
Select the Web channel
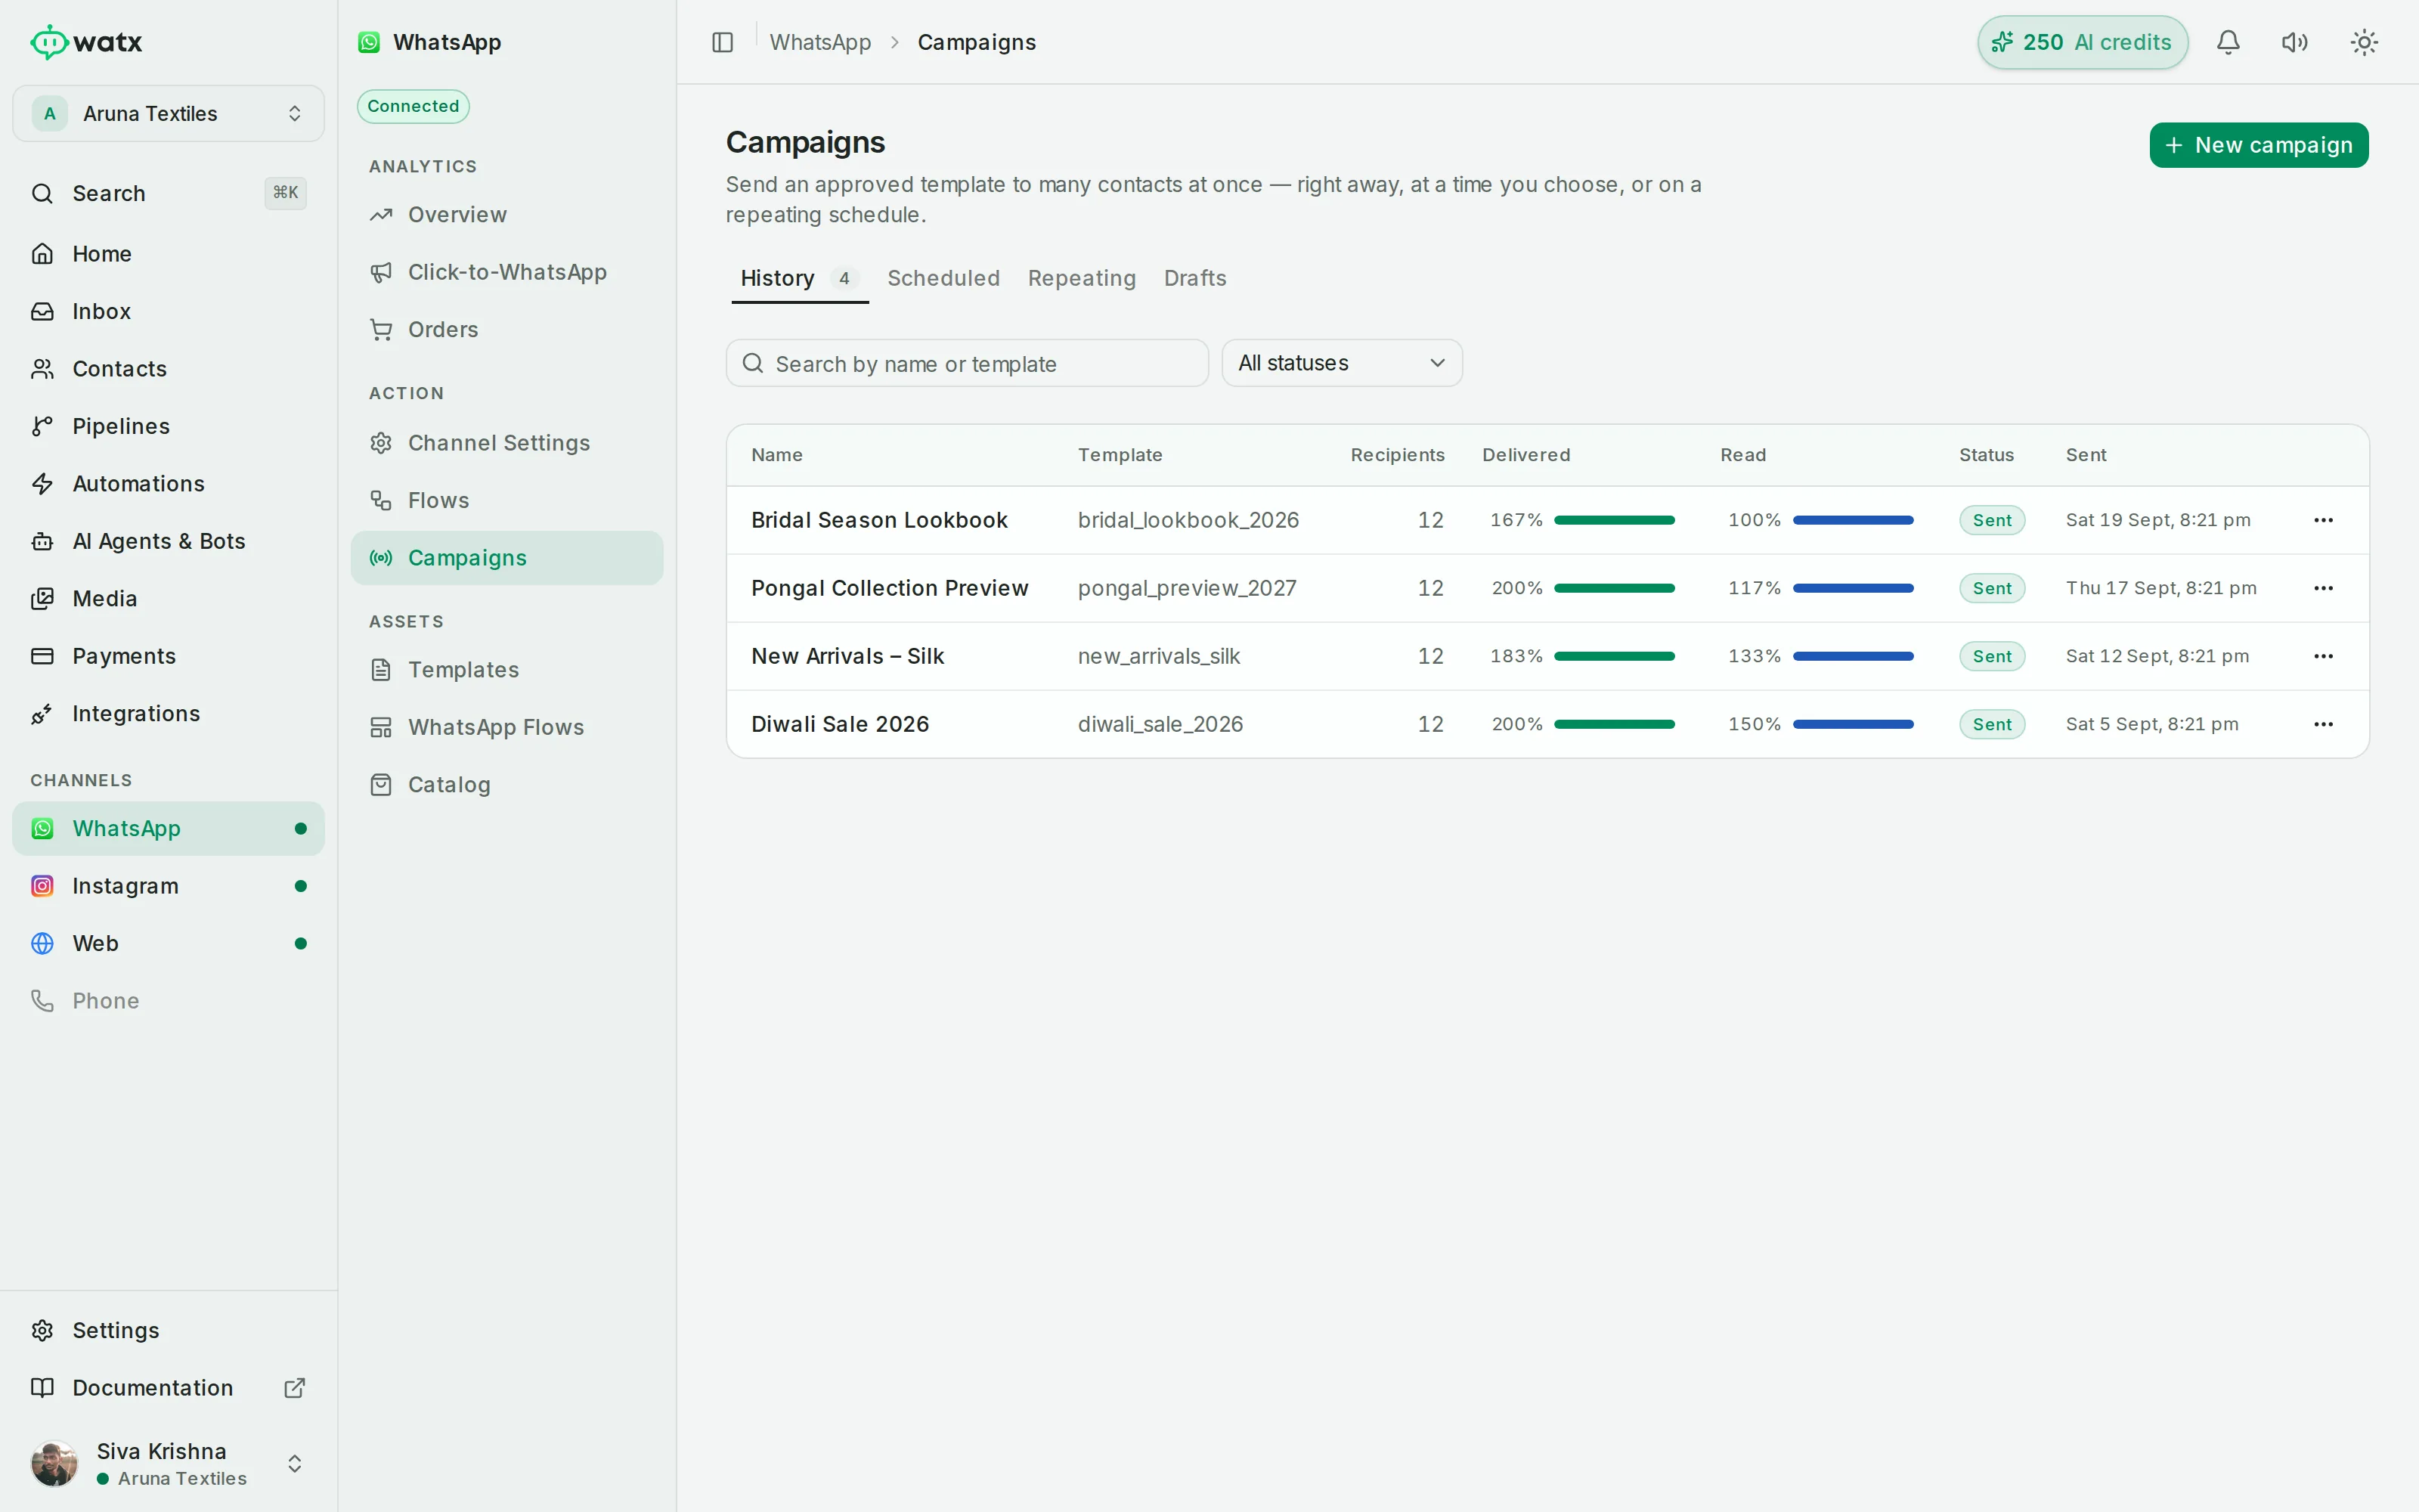pyautogui.click(x=168, y=944)
